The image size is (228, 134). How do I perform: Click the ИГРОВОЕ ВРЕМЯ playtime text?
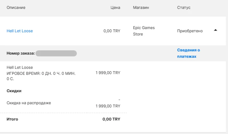click(x=41, y=73)
